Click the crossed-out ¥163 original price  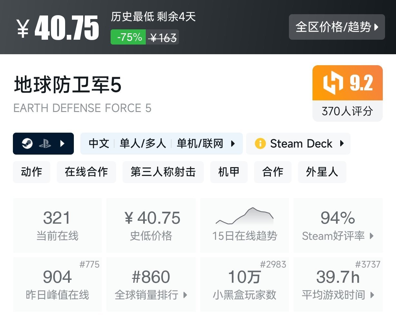pos(163,37)
